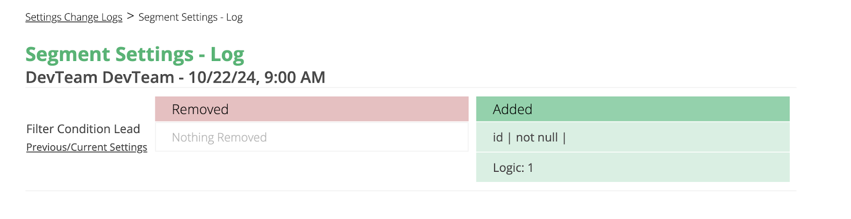
Task: Click the trailing pipe after 'not null'
Action: tap(564, 137)
